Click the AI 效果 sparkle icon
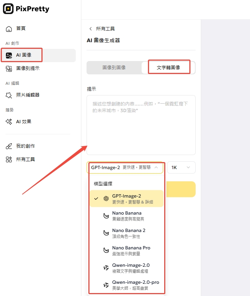250x296 pixels. click(x=9, y=122)
